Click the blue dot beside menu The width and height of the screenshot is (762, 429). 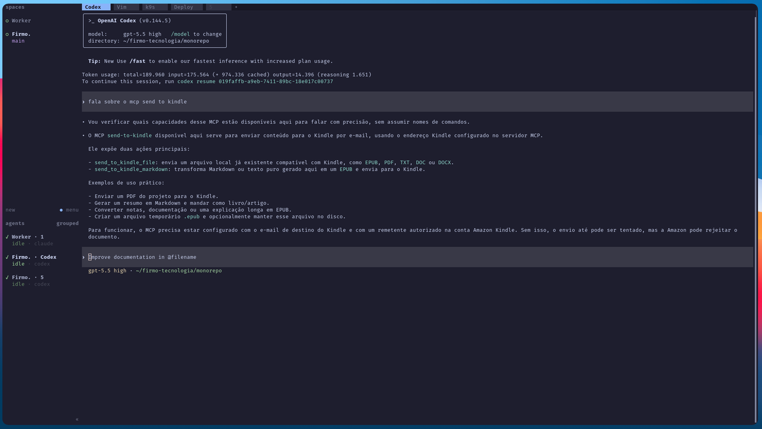coord(61,210)
